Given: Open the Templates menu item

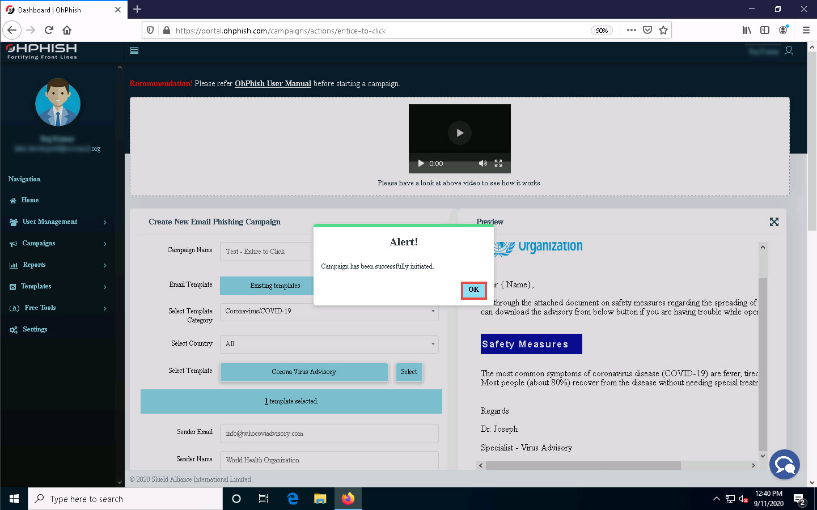Looking at the screenshot, I should (36, 286).
